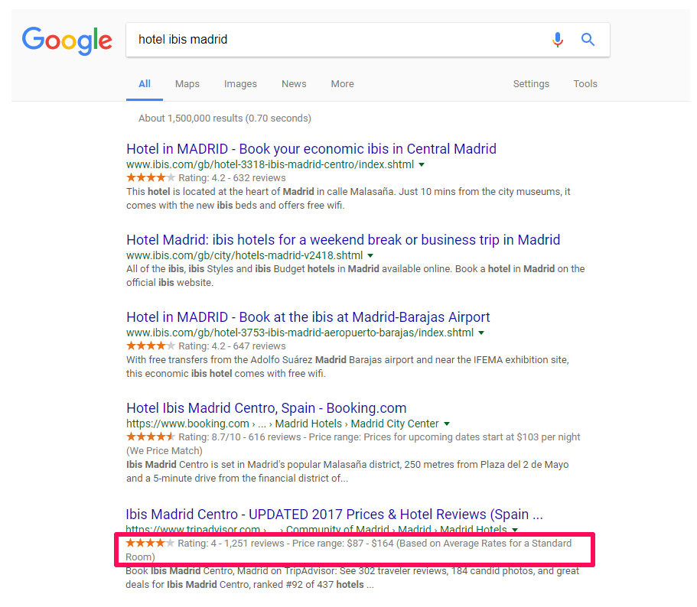The width and height of the screenshot is (697, 607).
Task: Select the All results tab
Action: [145, 83]
